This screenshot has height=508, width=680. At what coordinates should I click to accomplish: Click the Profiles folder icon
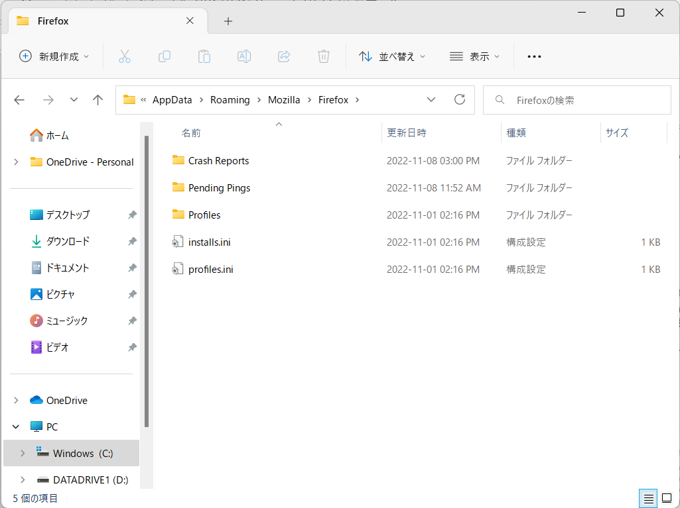178,215
